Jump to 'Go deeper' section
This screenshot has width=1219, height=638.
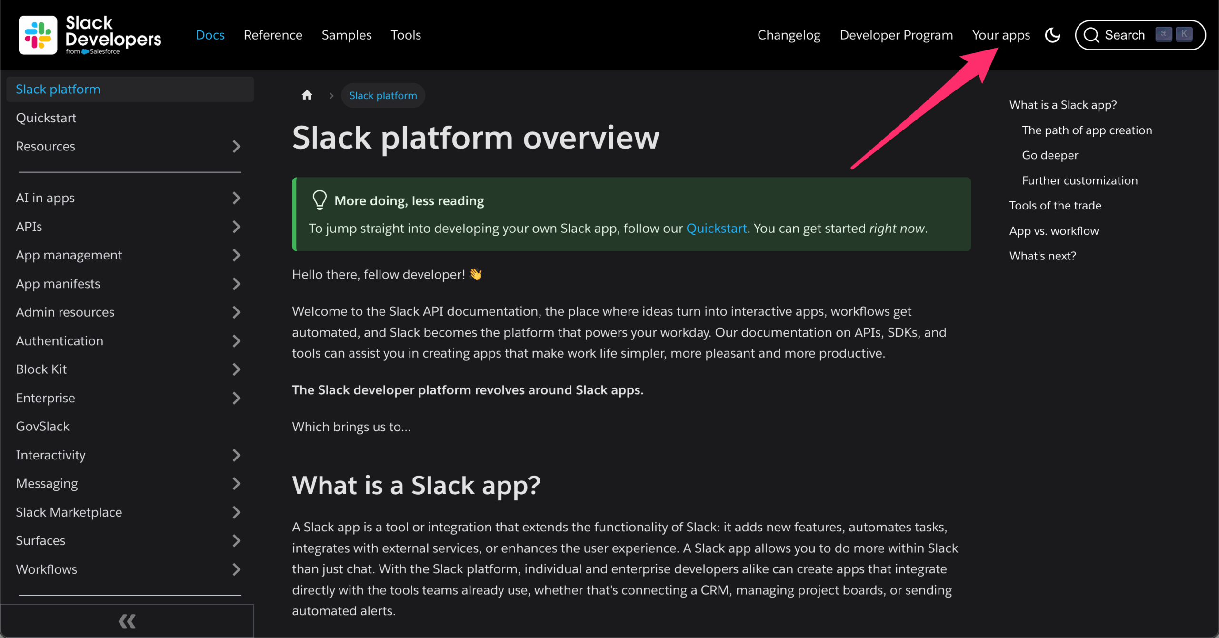[x=1049, y=155]
